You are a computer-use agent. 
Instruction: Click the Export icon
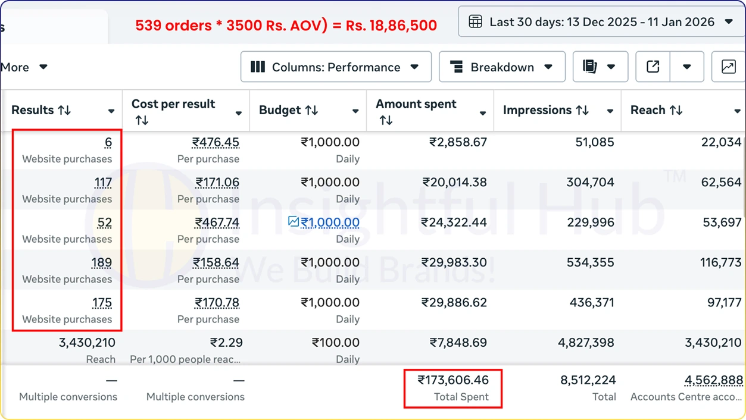coord(652,67)
